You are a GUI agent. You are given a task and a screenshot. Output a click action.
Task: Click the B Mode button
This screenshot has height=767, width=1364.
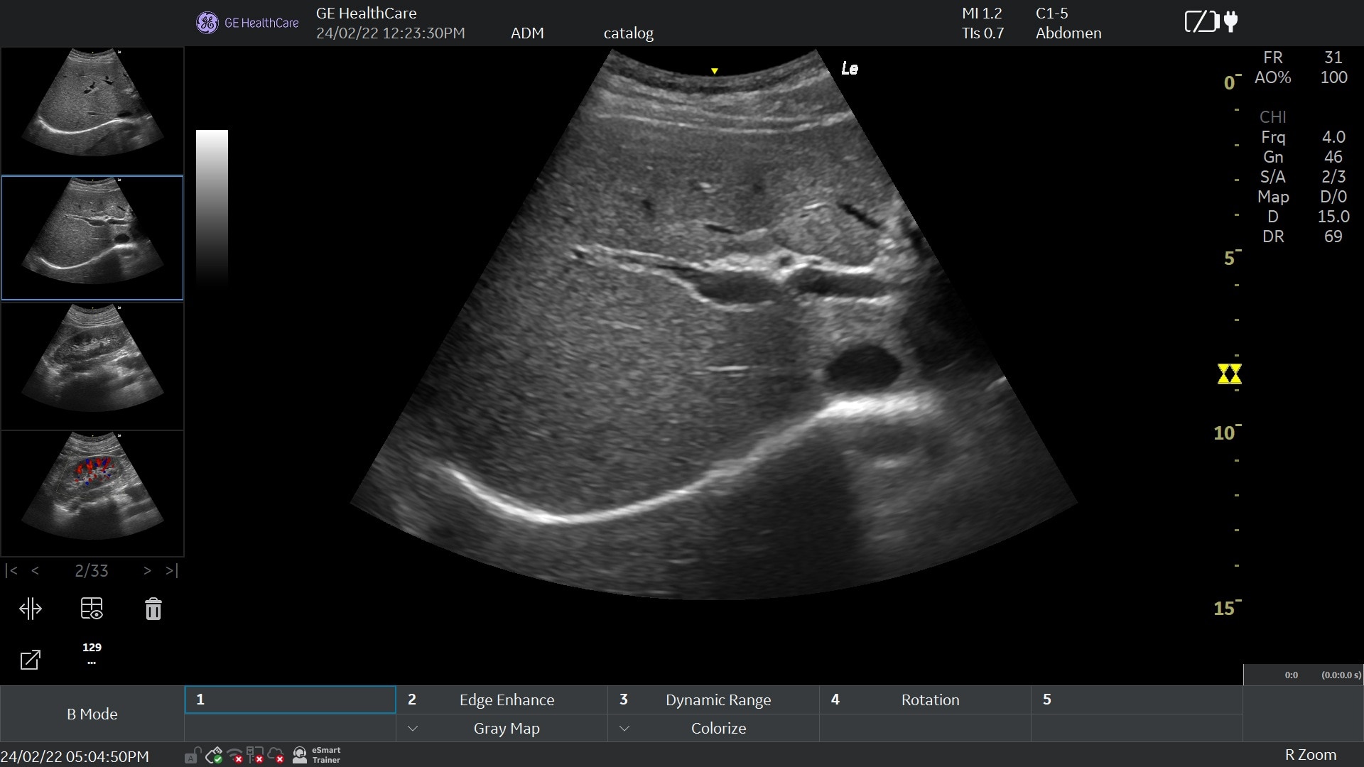(92, 714)
